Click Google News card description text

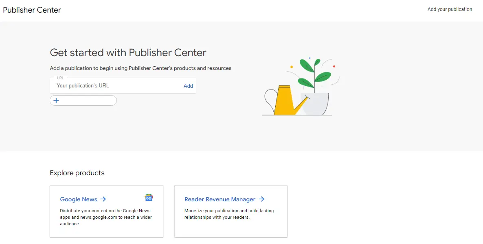click(106, 217)
